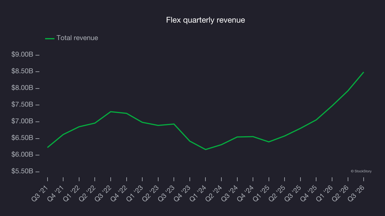Click the green Total revenue legend swatch
The image size is (385, 216).
click(50, 38)
